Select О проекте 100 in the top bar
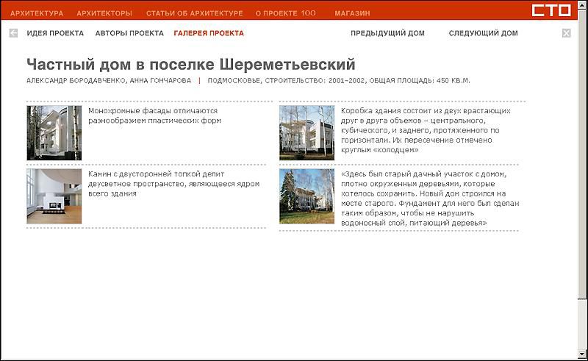588x361 pixels. [x=285, y=13]
